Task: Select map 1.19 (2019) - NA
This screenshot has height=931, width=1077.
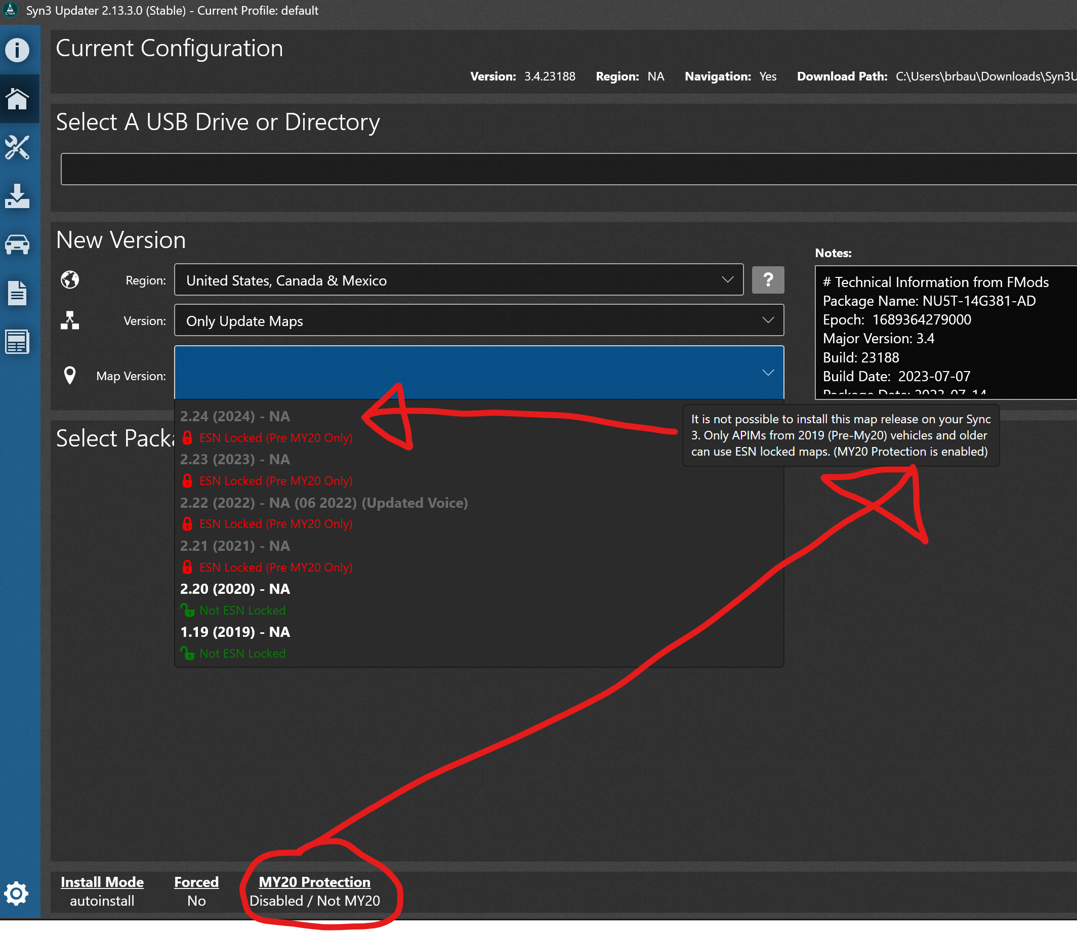Action: tap(235, 632)
